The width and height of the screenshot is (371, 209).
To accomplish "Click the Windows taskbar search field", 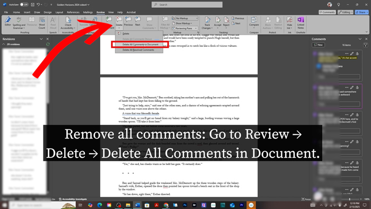I will click(42, 205).
